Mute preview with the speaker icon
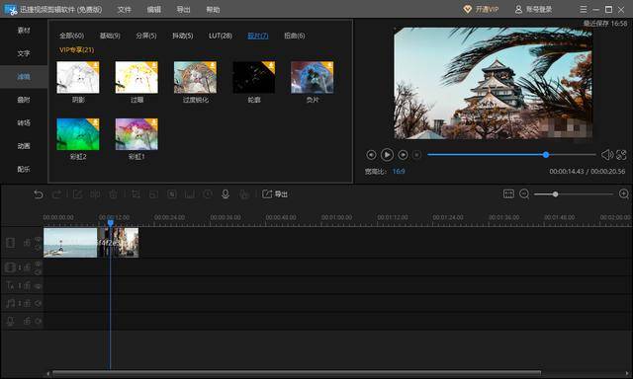Viewport: 633px width, 379px height. [606, 155]
